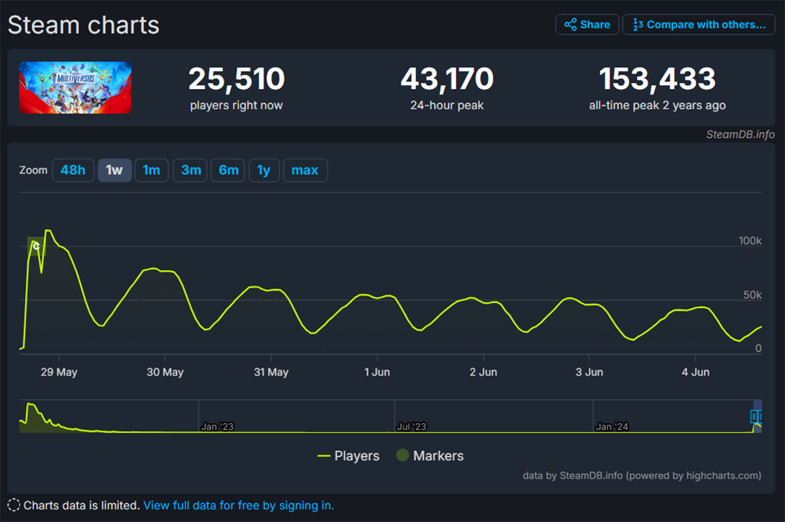Open the sign-in link for full data
Viewport: 785px width, 522px height.
point(238,506)
